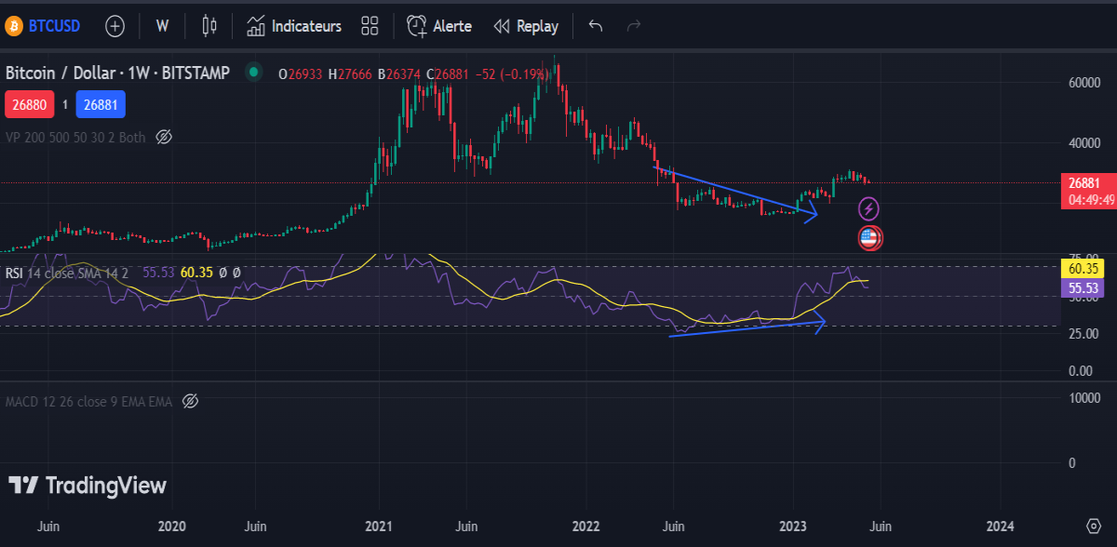Select the RSI indicator legend label
Image resolution: width=1117 pixels, height=547 pixels.
coord(14,273)
